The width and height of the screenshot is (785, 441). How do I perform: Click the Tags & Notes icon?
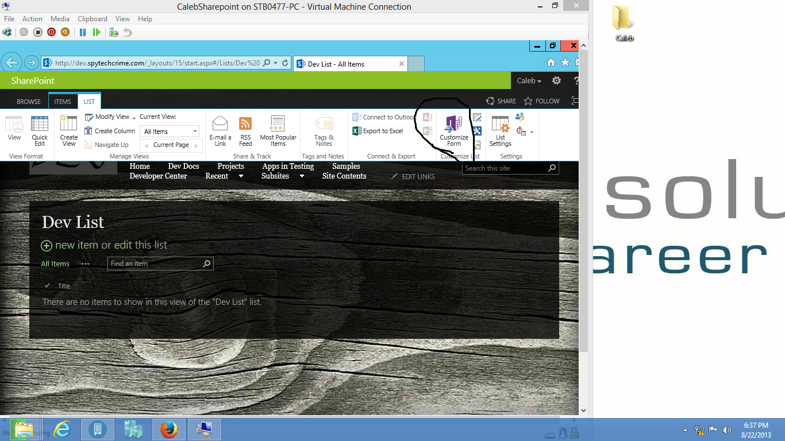[324, 131]
